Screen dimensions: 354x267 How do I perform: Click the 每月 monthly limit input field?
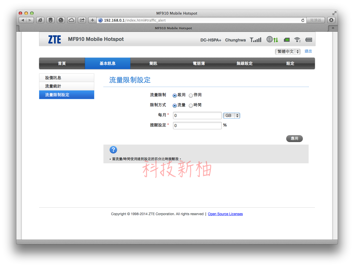click(x=197, y=115)
